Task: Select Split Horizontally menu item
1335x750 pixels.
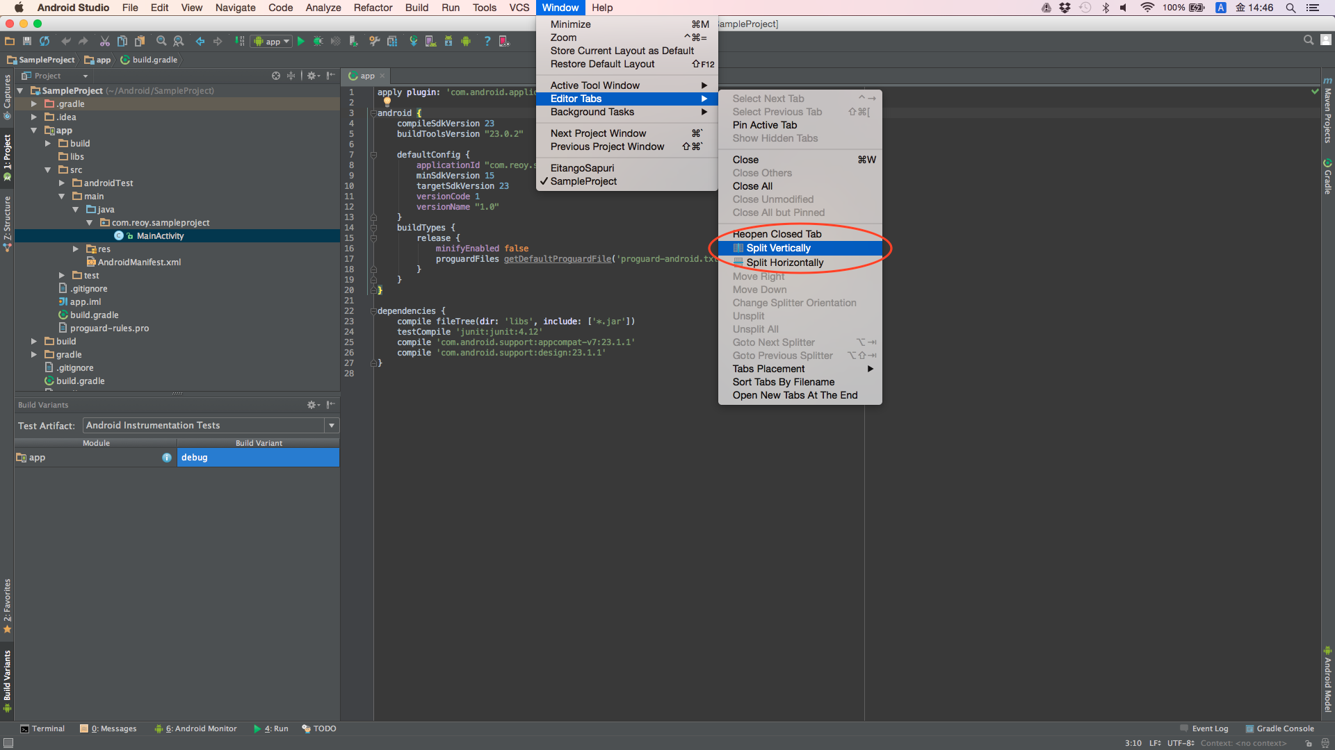Action: coord(784,262)
